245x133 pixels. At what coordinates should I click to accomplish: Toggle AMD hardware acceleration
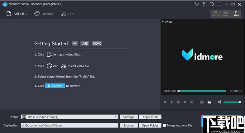pyautogui.click(x=236, y=14)
